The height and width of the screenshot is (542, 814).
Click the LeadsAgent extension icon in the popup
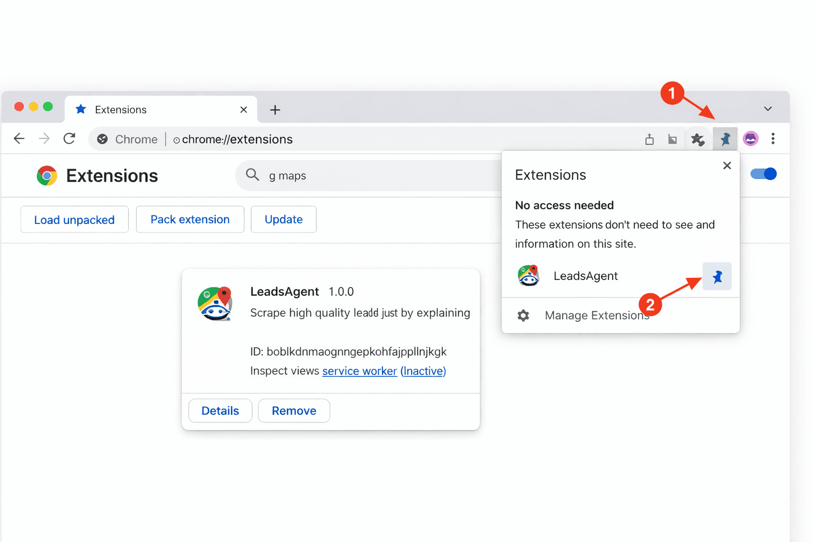pos(528,276)
